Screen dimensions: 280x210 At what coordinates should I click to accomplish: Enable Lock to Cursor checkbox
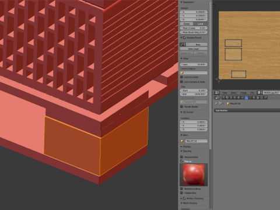coord(181,77)
